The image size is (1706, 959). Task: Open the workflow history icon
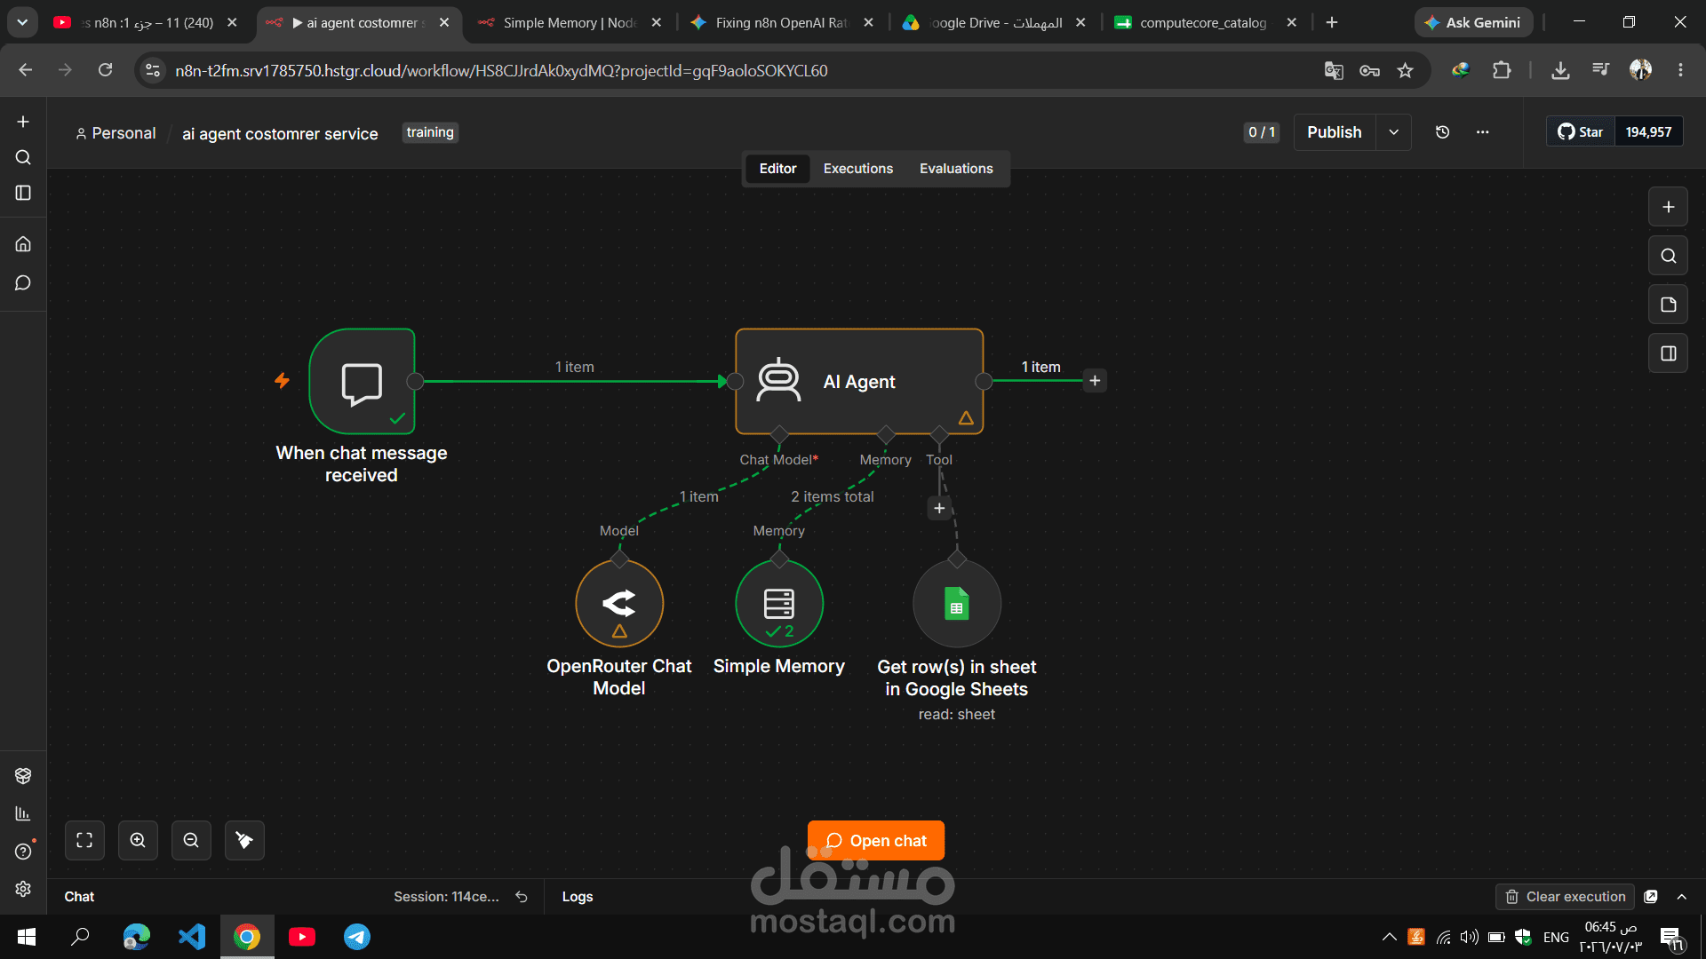point(1442,132)
